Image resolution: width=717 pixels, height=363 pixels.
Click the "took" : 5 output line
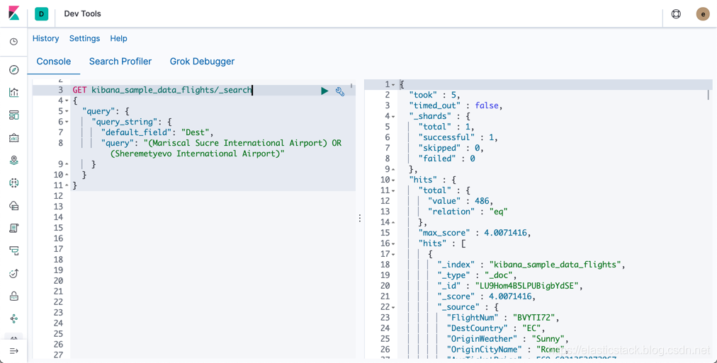tap(434, 95)
